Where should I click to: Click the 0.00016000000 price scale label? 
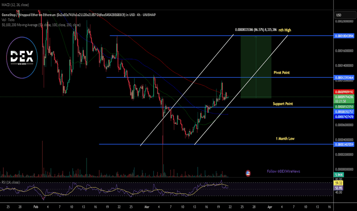point(344,51)
